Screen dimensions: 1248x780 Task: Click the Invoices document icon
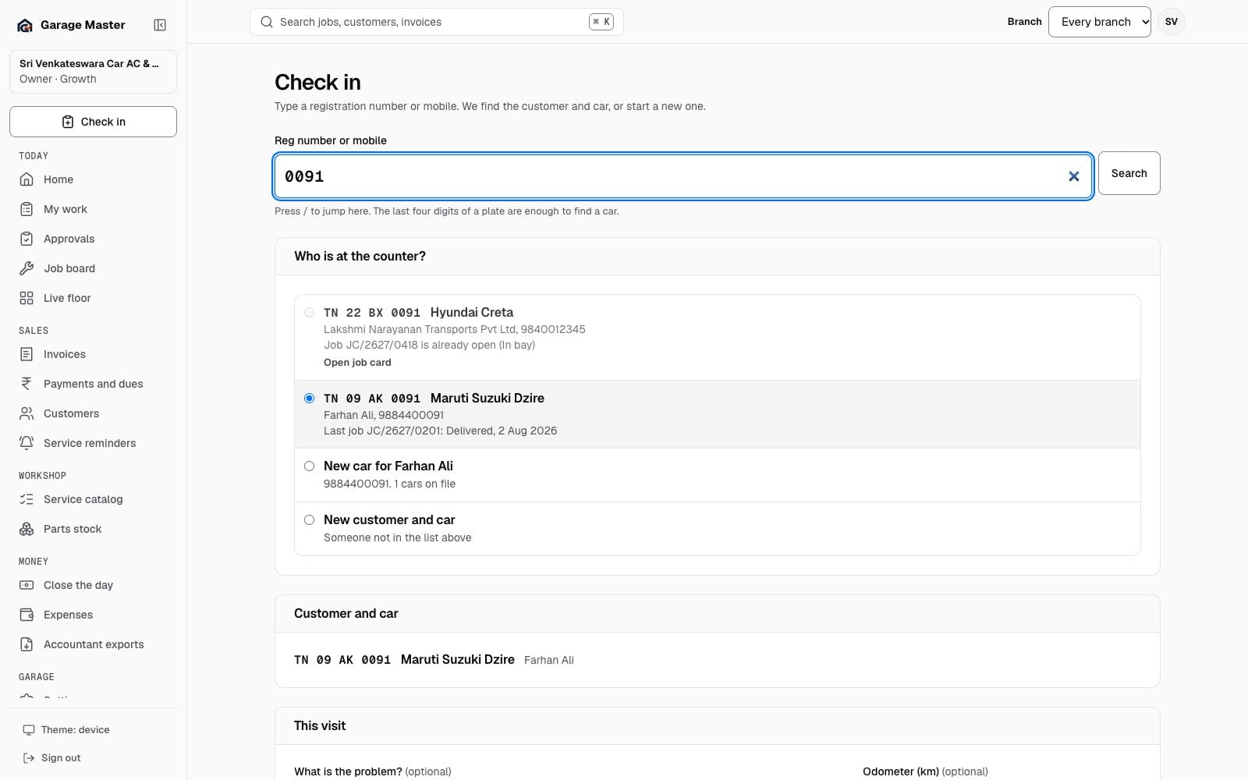tap(27, 354)
